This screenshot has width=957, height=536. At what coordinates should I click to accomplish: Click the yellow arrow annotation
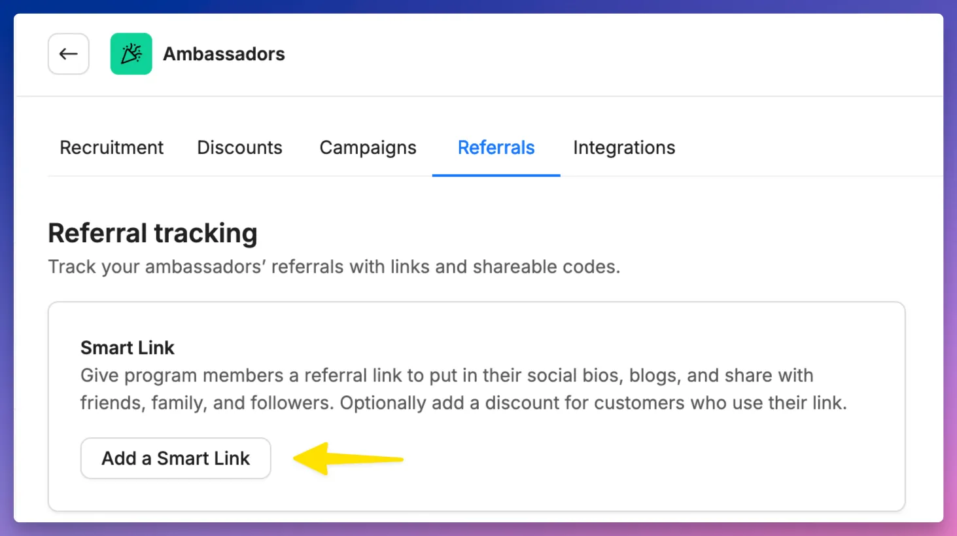click(348, 458)
